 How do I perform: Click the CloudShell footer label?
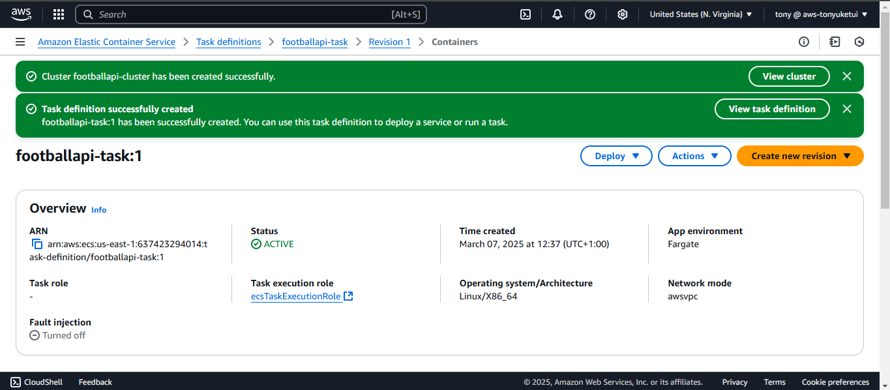click(x=44, y=382)
